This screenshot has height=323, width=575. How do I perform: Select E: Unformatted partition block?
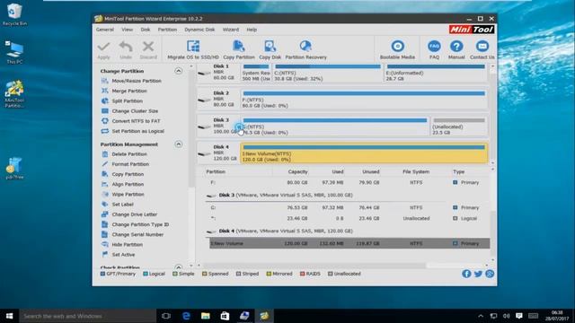click(436, 73)
